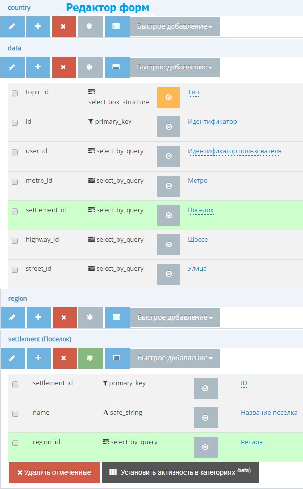
Task: Click Установить активность в категориях button
Action: pos(179,472)
